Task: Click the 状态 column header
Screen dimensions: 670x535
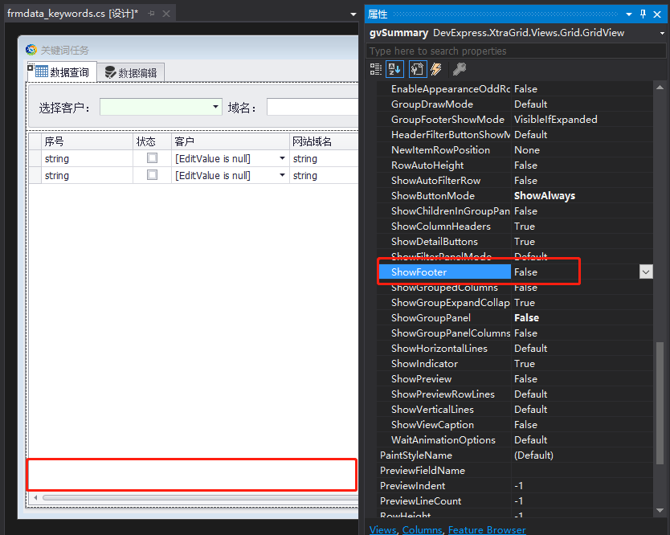Action: coord(152,141)
